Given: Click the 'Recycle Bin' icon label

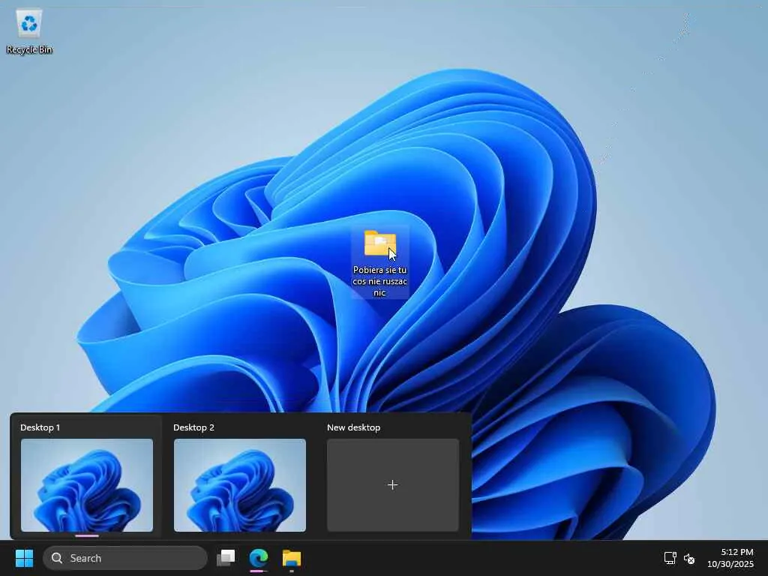Looking at the screenshot, I should click(29, 49).
